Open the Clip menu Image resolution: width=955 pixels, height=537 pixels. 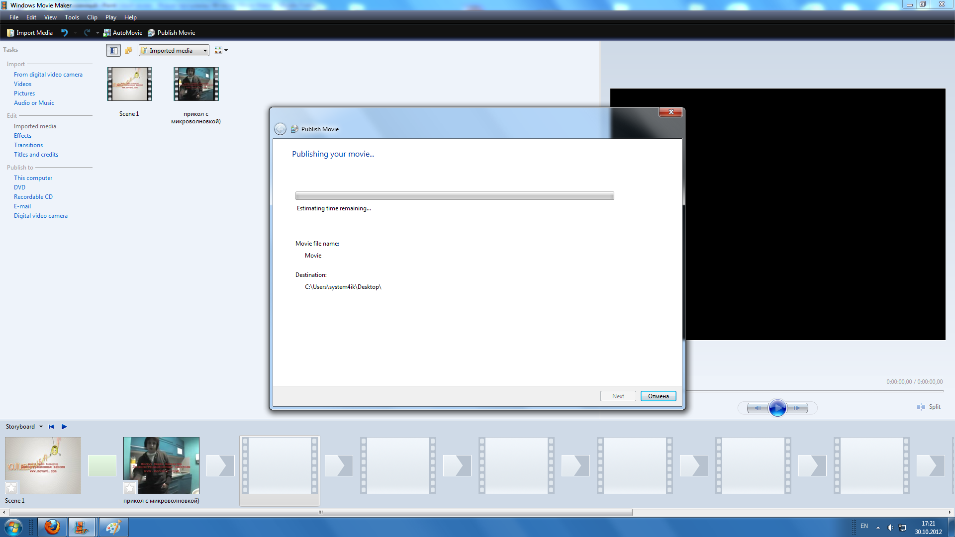coord(92,17)
